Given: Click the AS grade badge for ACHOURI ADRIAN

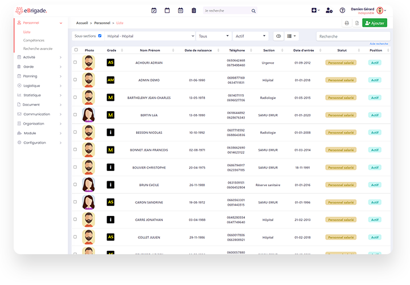Looking at the screenshot, I should (x=110, y=62).
